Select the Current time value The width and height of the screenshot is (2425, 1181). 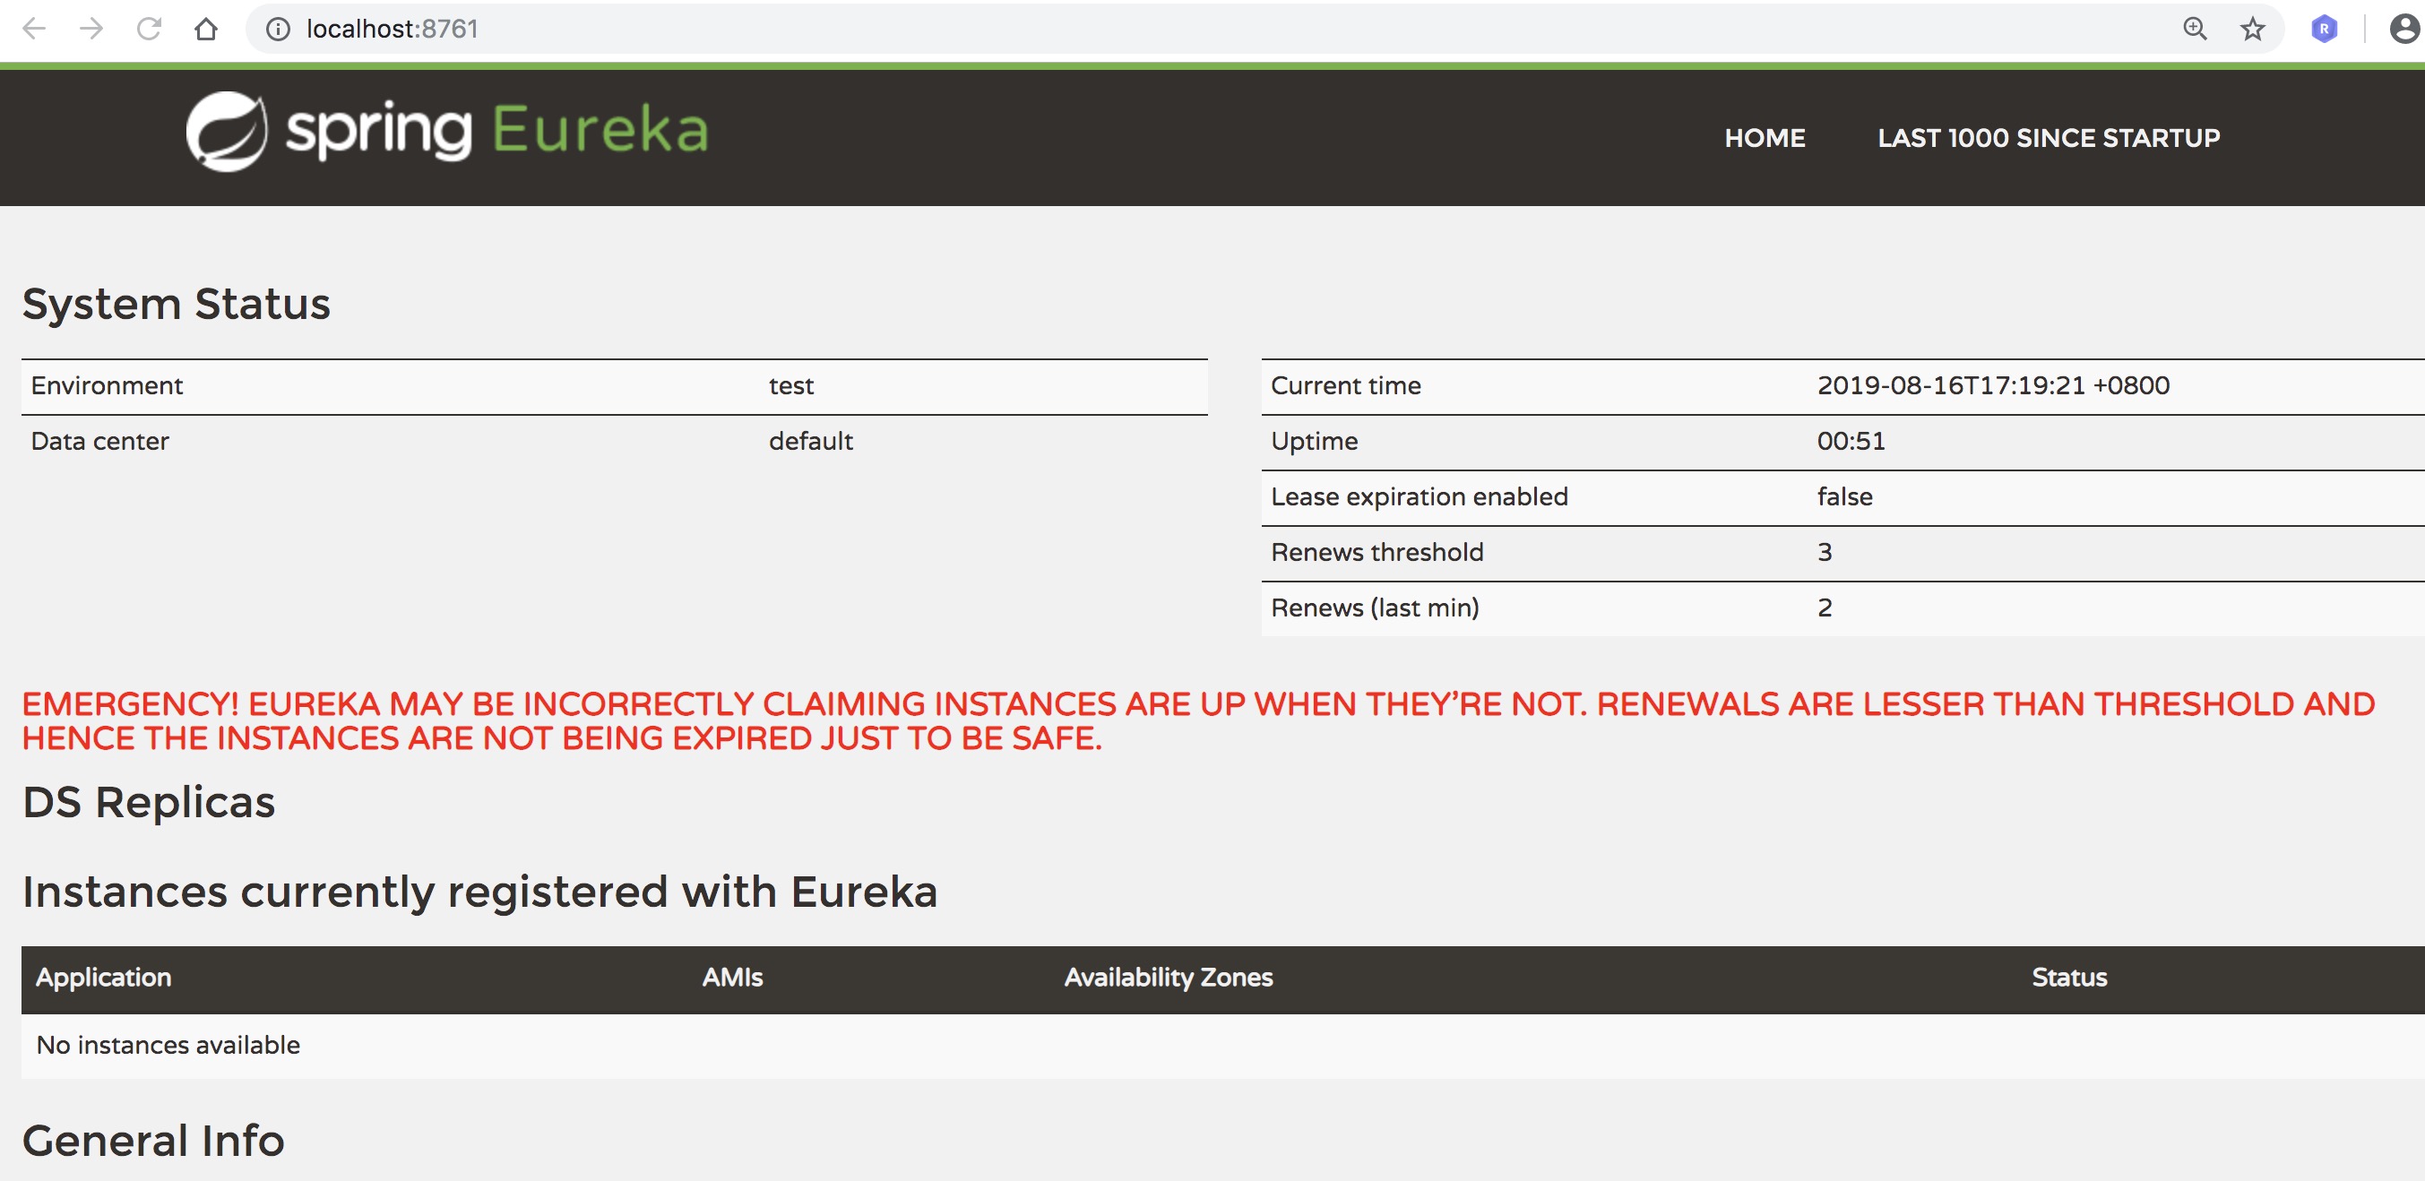pyautogui.click(x=1992, y=386)
